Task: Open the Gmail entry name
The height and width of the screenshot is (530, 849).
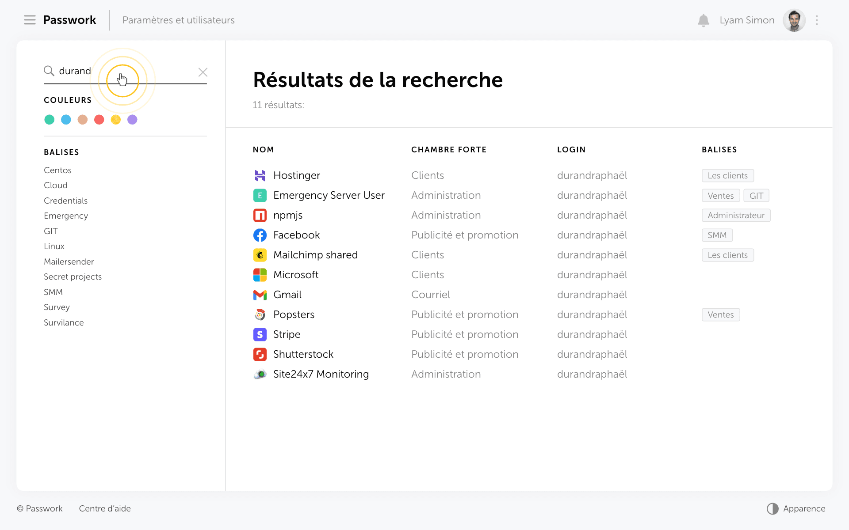Action: coord(287,295)
